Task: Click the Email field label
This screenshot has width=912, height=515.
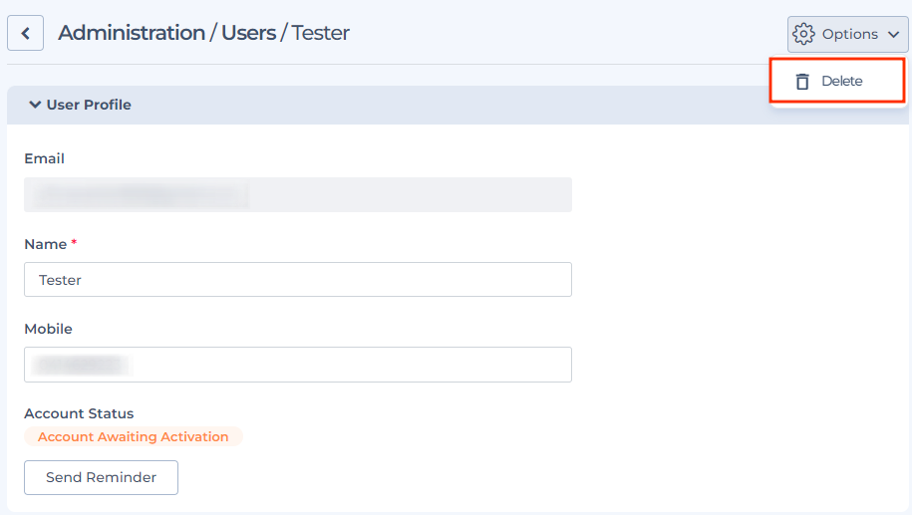Action: [x=44, y=158]
